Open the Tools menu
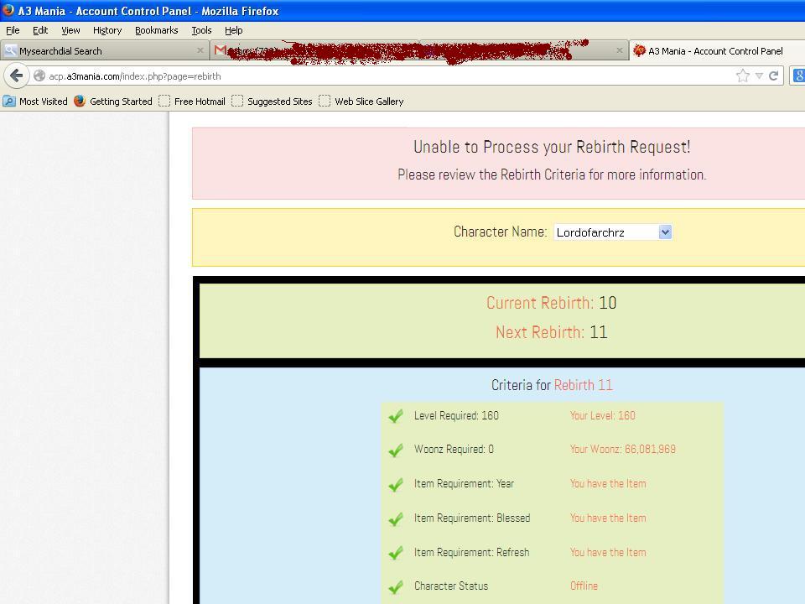805x604 pixels. point(201,30)
